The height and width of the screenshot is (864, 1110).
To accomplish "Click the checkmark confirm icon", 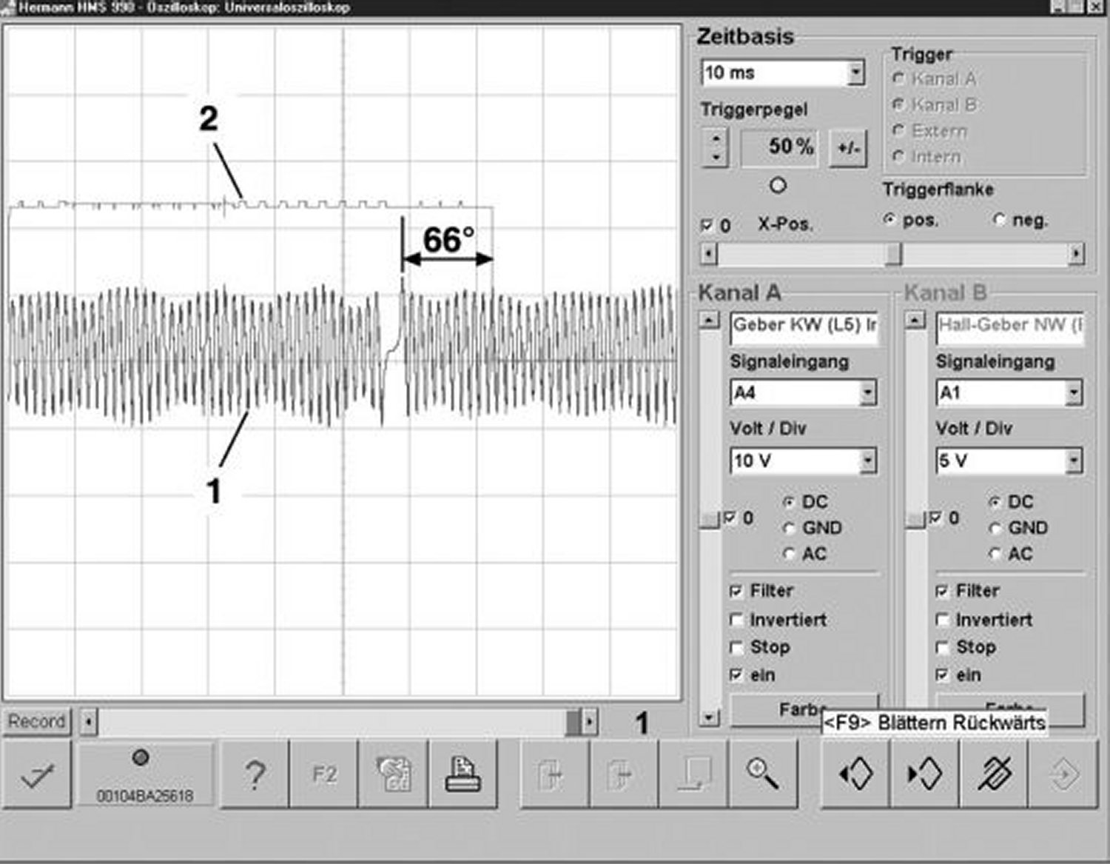I will (38, 775).
